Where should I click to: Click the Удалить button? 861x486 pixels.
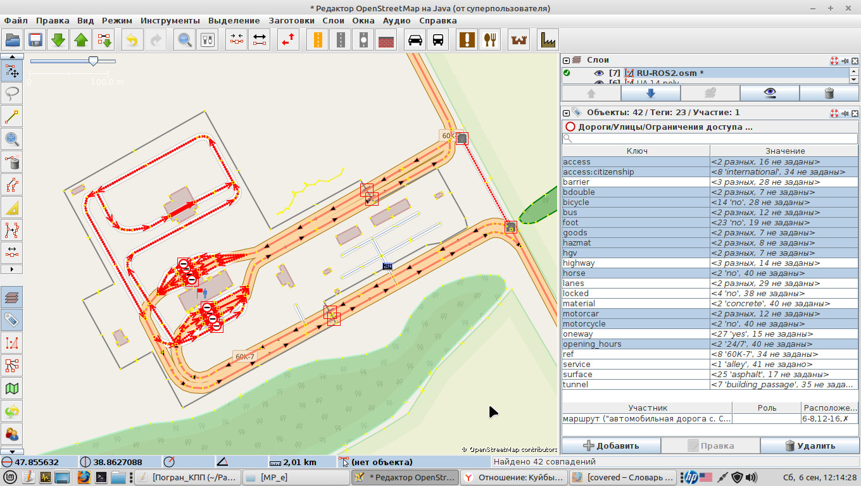click(x=810, y=445)
